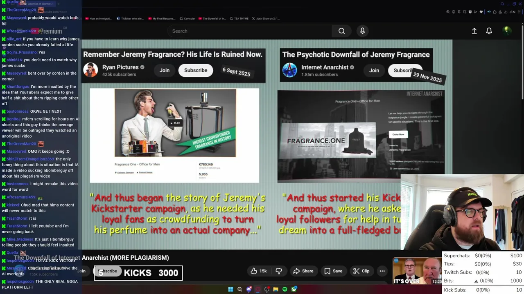The height and width of the screenshot is (294, 524).
Task: Open the easy setup sliders menu icon
Action: tap(519, 12)
